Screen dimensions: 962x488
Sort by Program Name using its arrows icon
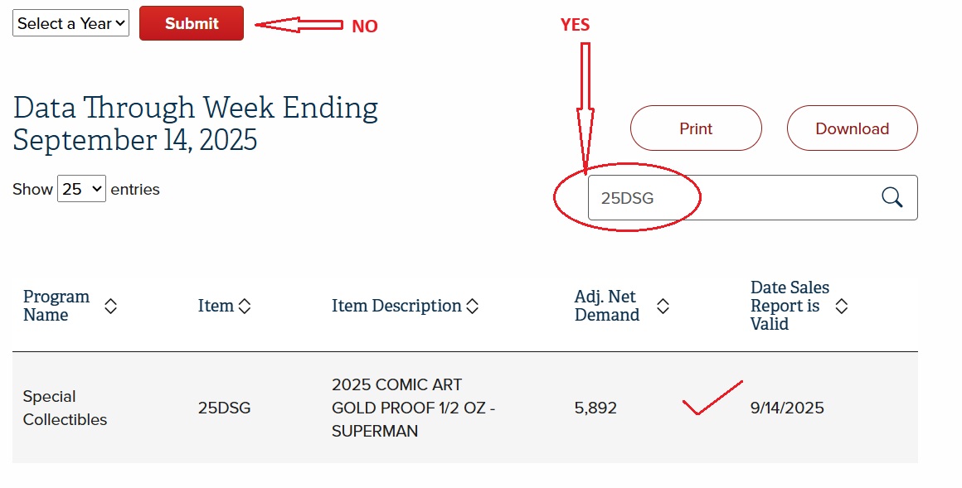pos(110,307)
